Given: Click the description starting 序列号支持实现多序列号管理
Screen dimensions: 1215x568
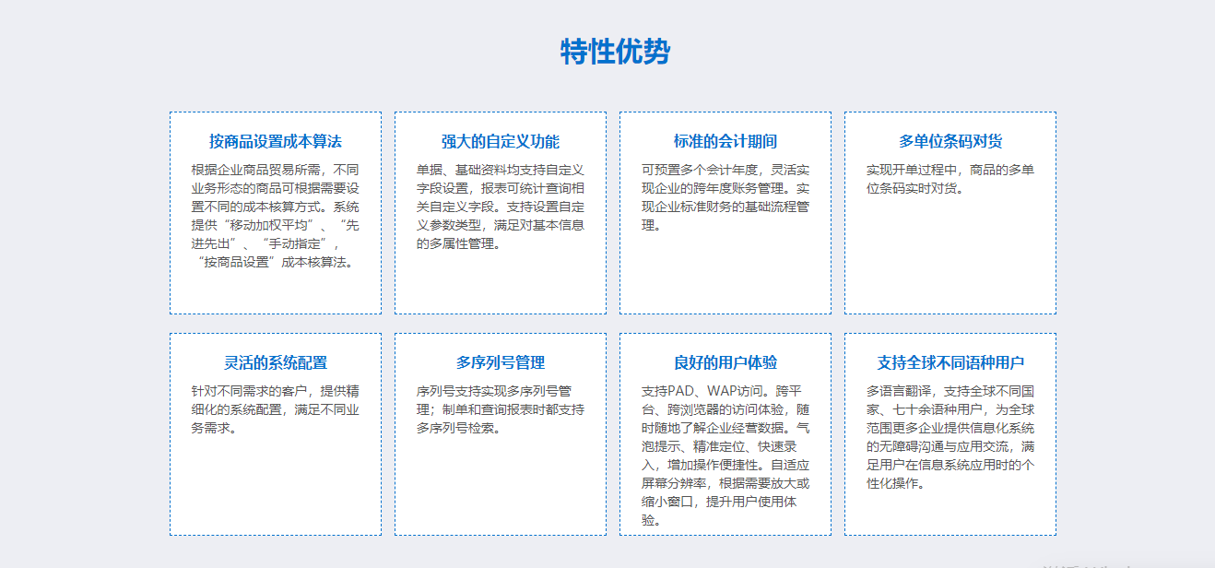Looking at the screenshot, I should [x=500, y=409].
